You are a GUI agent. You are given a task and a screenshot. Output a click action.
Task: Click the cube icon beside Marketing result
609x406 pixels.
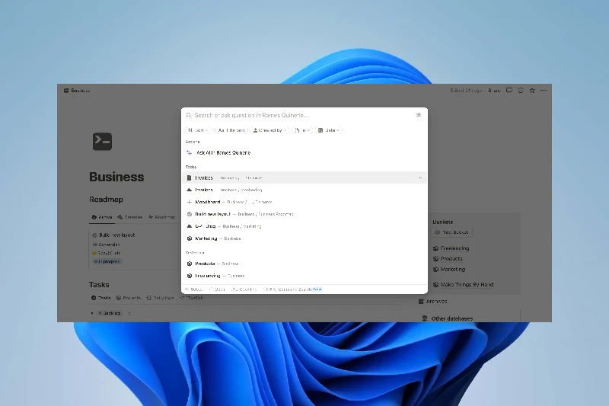(x=190, y=238)
